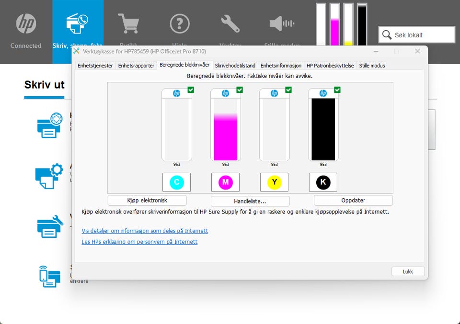The image size is (460, 324).
Task: Click the yellow Y cartridge swatch
Action: (274, 182)
